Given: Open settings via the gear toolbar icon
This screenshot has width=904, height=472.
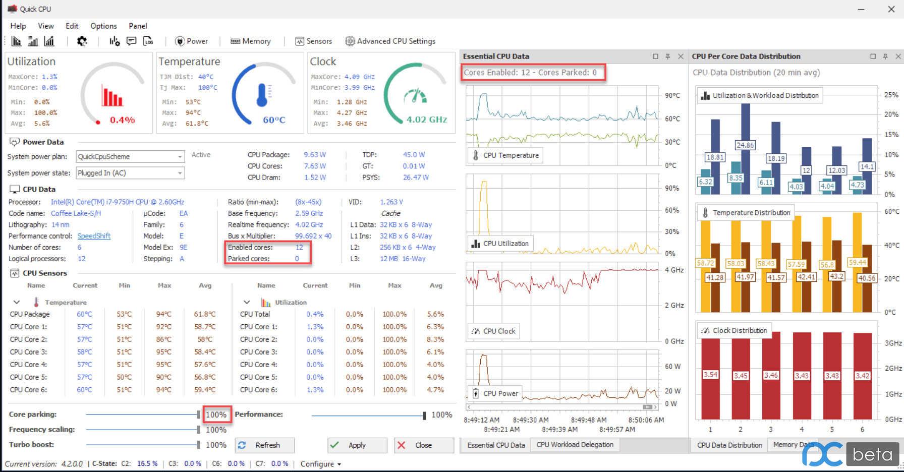Looking at the screenshot, I should pyautogui.click(x=82, y=41).
